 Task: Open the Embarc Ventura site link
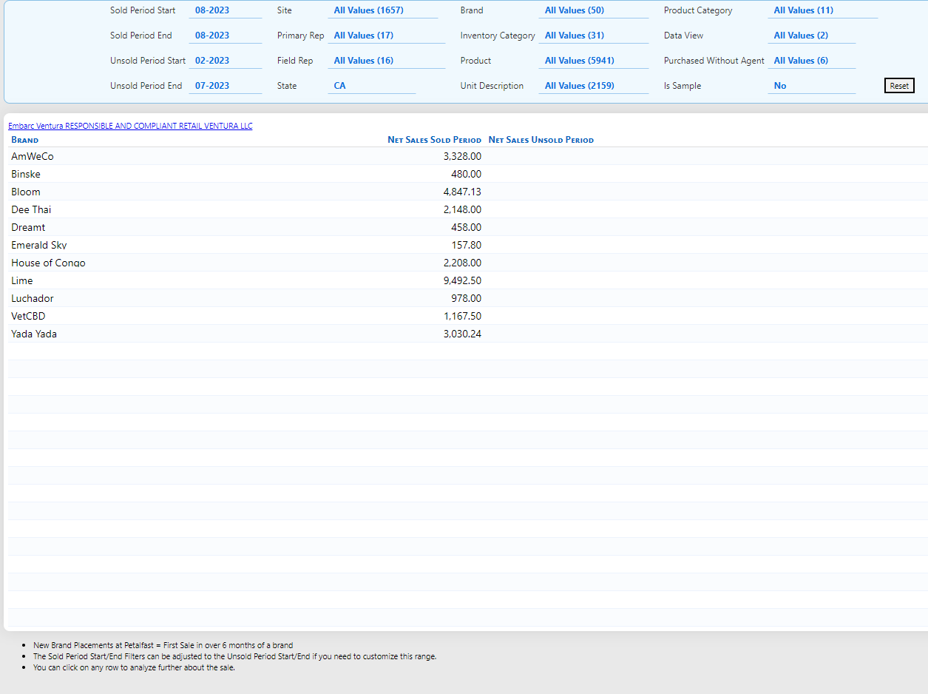130,126
